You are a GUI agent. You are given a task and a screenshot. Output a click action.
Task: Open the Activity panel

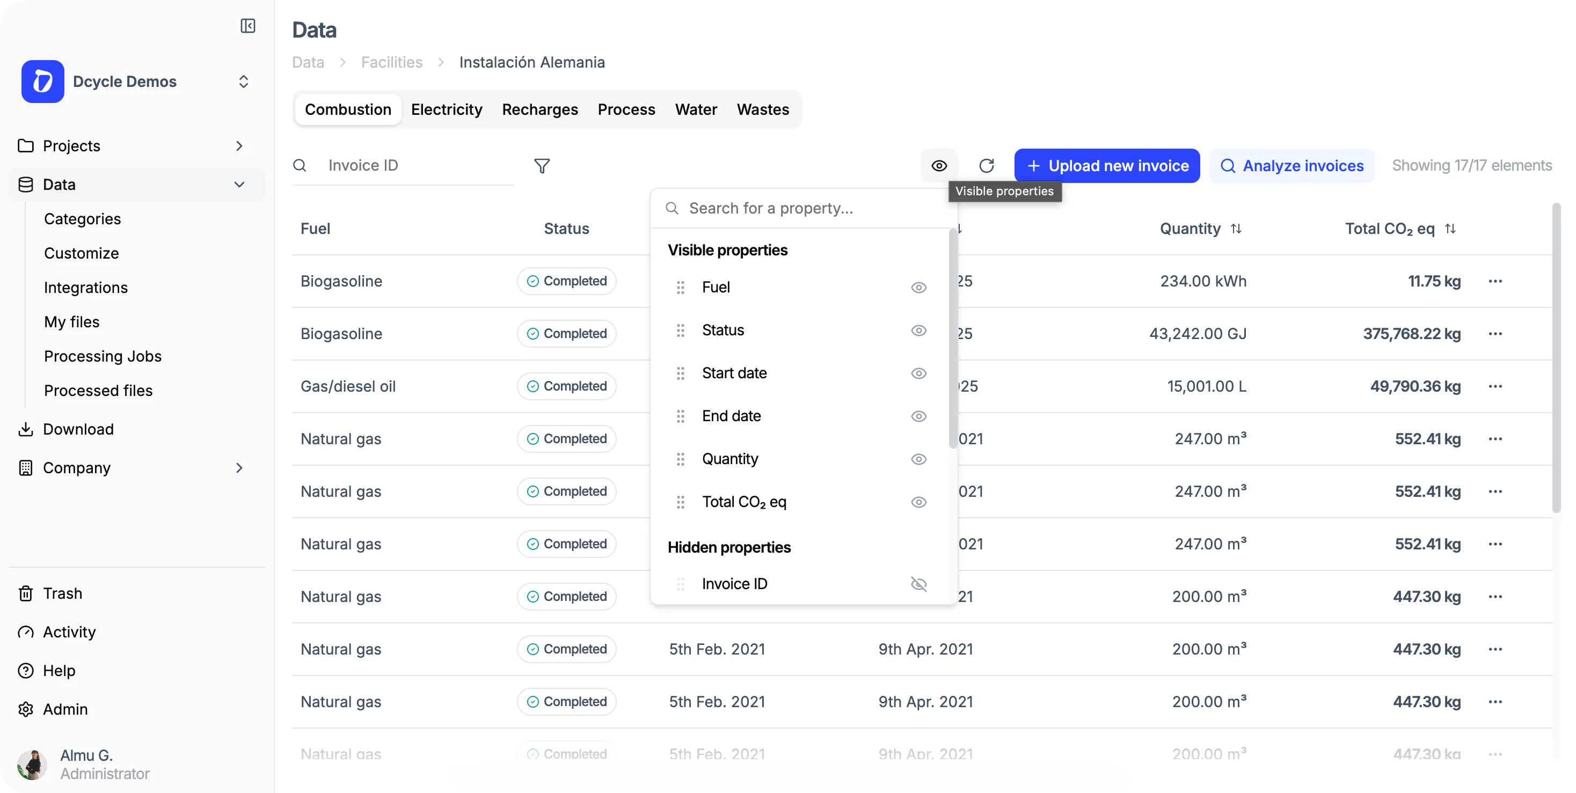69,632
